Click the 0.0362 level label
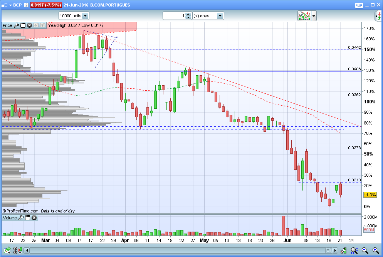This screenshot has height=257, width=383. pyautogui.click(x=354, y=95)
